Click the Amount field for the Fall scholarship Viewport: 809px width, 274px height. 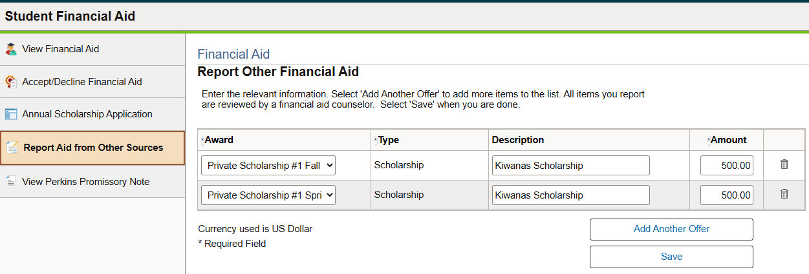click(x=727, y=166)
